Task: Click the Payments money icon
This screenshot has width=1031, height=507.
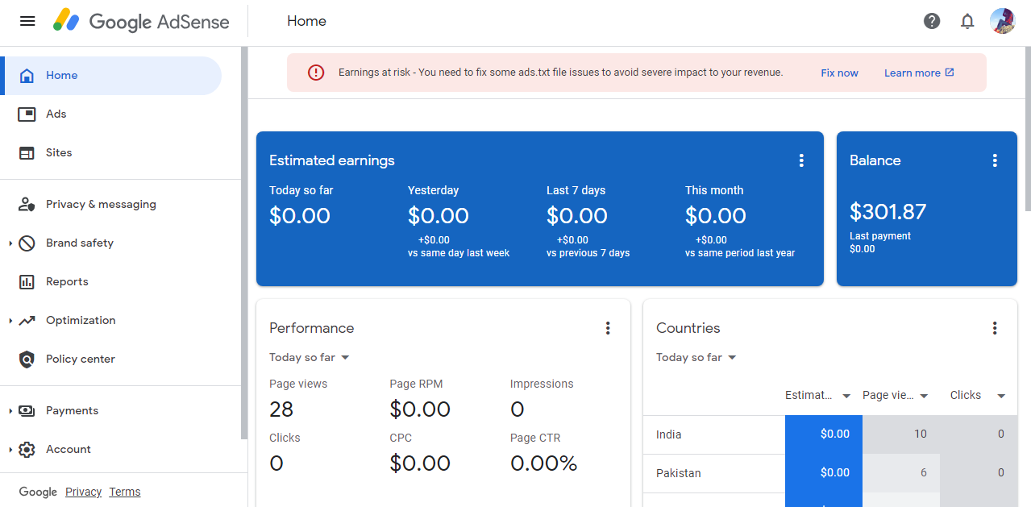Action: pos(27,410)
